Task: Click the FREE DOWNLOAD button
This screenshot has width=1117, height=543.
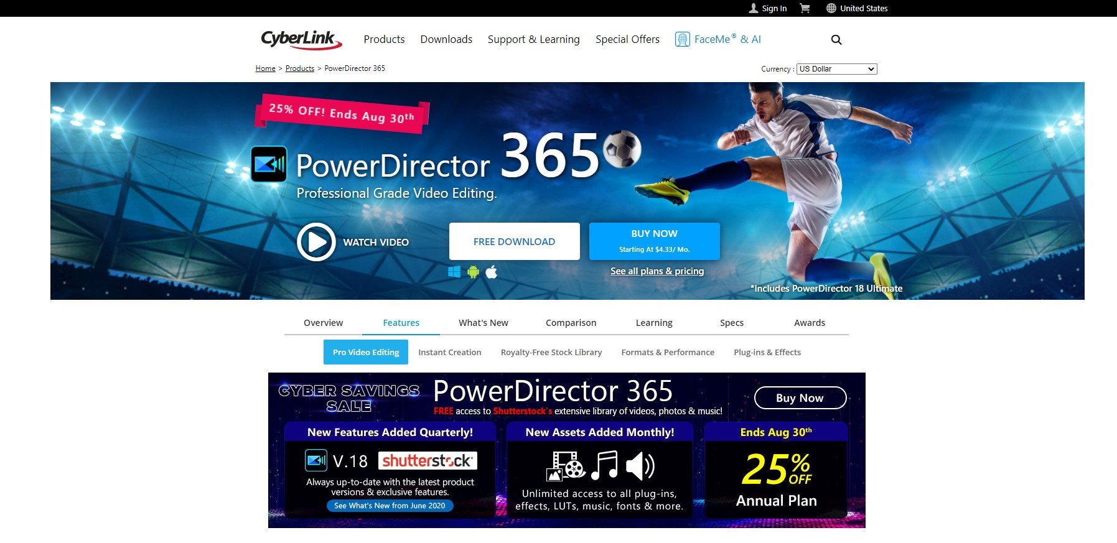Action: (x=514, y=241)
